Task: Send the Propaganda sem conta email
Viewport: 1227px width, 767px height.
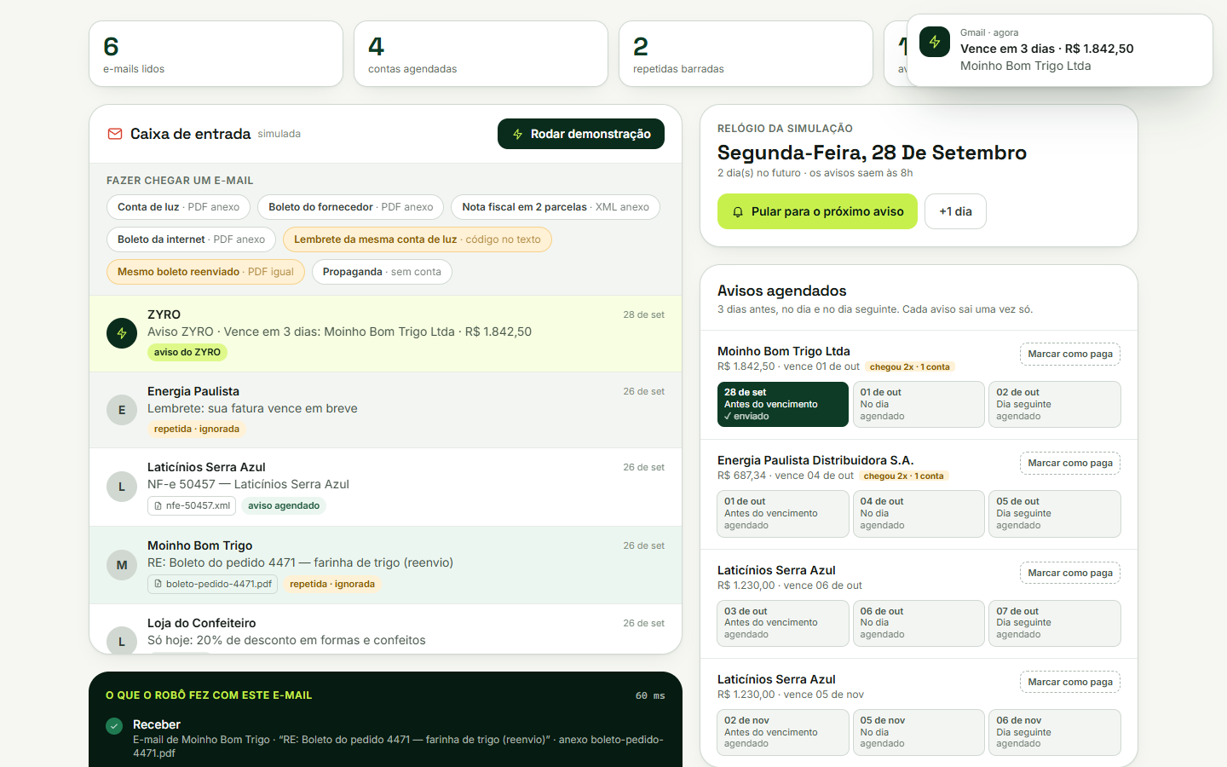Action: (x=382, y=272)
